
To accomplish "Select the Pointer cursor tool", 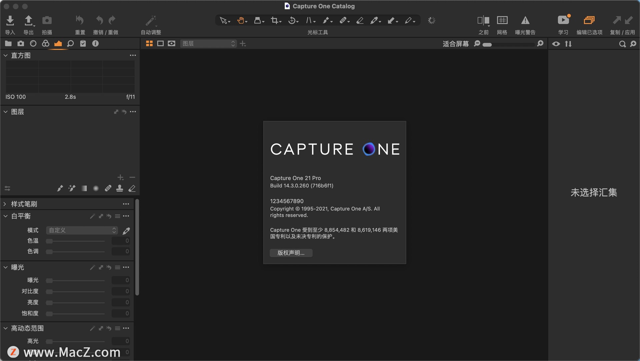I will (x=224, y=20).
